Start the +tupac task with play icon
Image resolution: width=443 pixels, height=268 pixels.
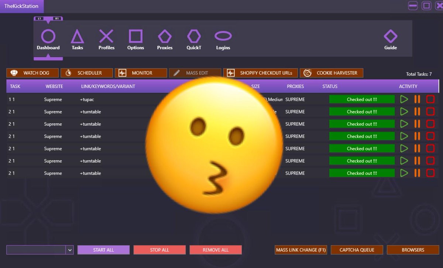(x=404, y=99)
